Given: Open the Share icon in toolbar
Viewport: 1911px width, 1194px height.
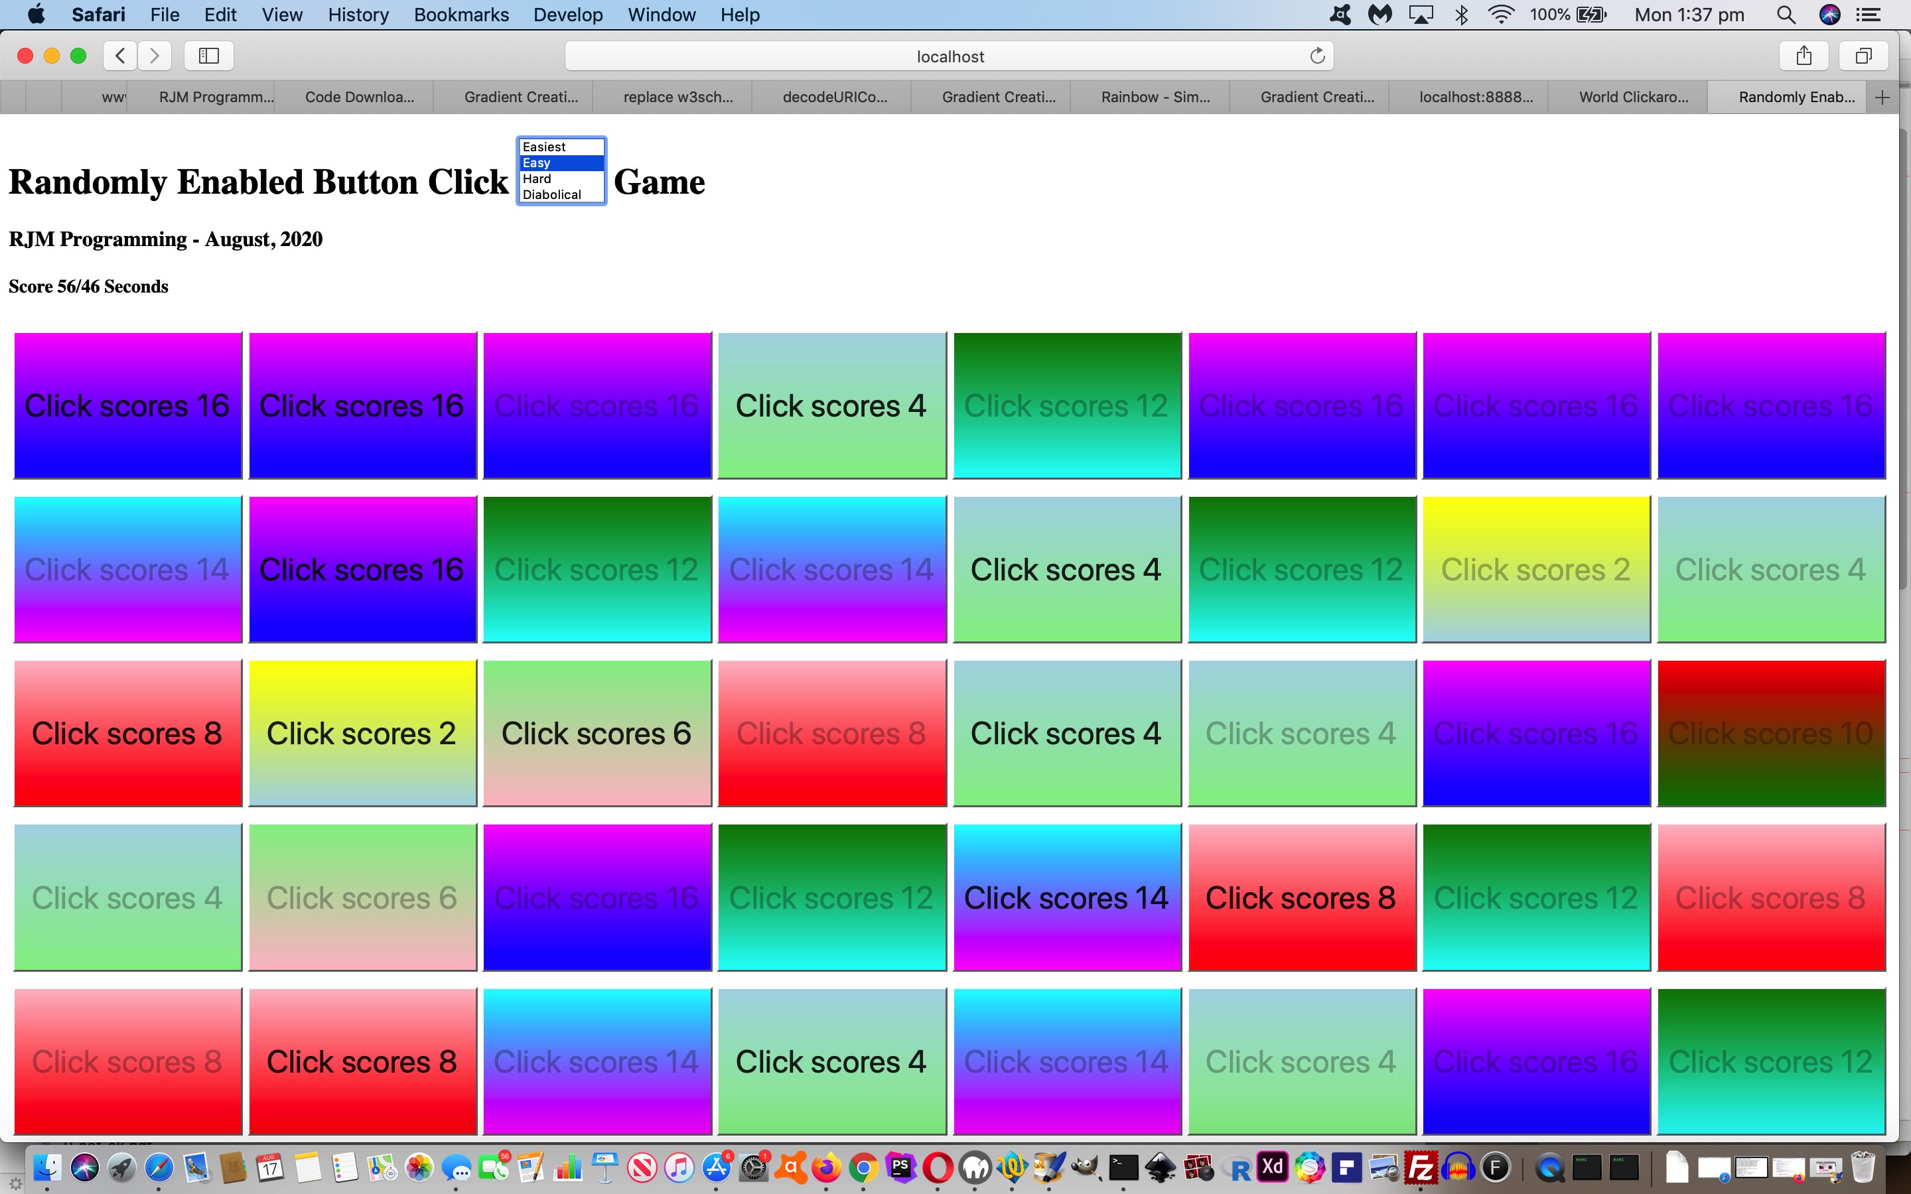Looking at the screenshot, I should pyautogui.click(x=1804, y=55).
